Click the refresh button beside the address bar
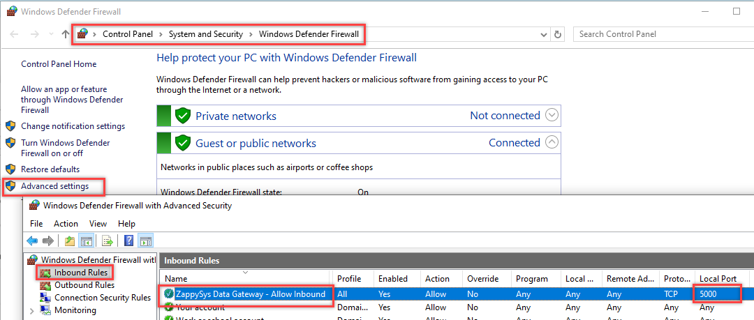Viewport: 754px width, 320px height. pos(558,34)
